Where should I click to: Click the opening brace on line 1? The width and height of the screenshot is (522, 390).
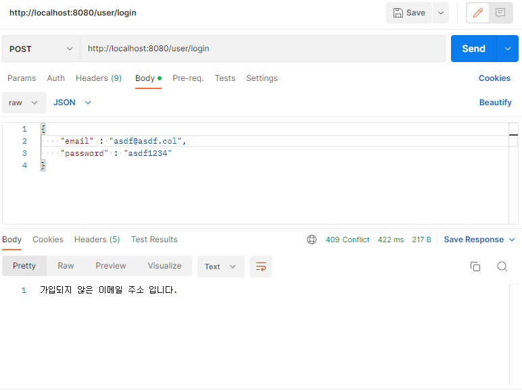[x=43, y=129]
